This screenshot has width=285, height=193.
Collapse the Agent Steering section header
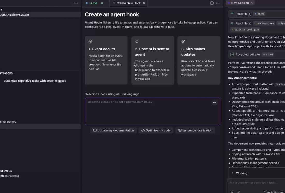8,122
